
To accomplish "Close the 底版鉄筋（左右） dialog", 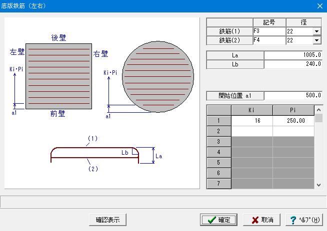I will tap(320, 6).
